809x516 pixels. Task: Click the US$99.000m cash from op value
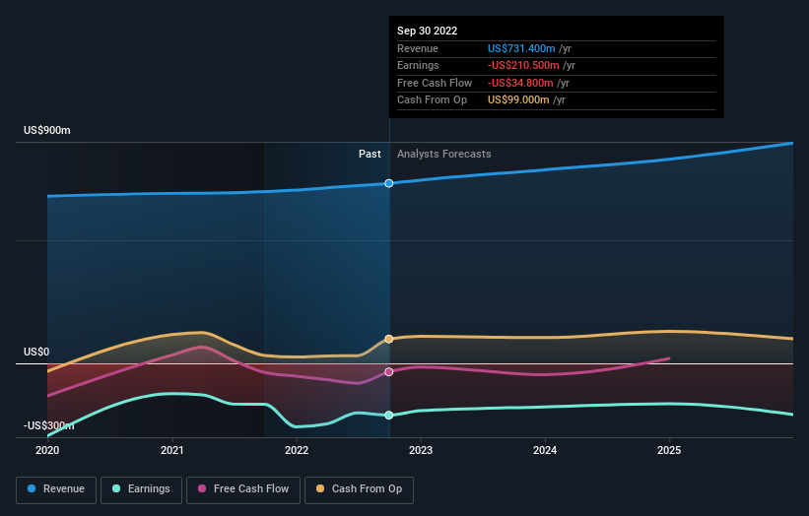tap(518, 100)
